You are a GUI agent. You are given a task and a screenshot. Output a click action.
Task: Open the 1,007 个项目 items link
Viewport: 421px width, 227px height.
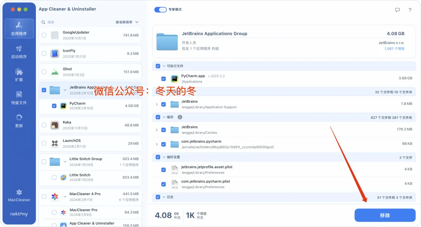[394, 49]
